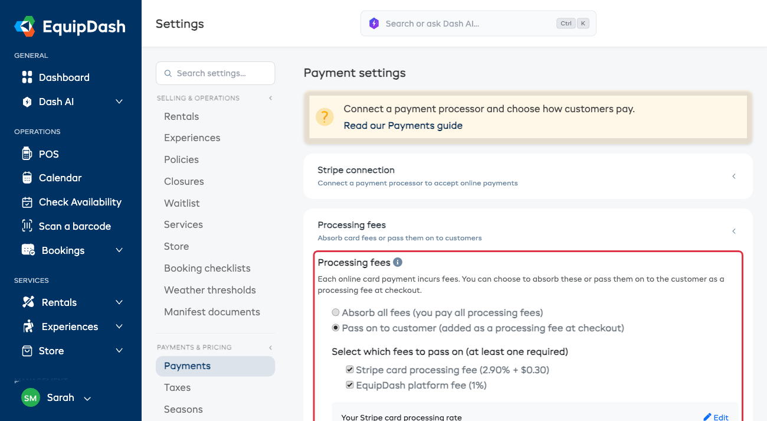Click the pencil Edit icon for Stripe rate
Viewport: 767px width, 421px height.
point(707,417)
